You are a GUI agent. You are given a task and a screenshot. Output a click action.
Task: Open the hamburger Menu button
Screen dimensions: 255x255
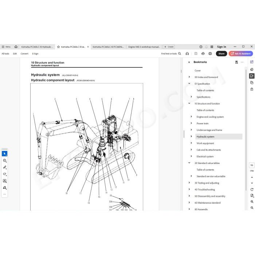point(6,47)
